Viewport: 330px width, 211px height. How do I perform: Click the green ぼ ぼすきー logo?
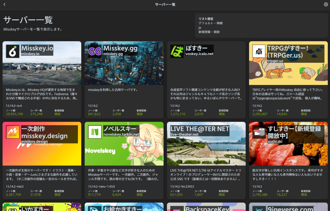(177, 51)
